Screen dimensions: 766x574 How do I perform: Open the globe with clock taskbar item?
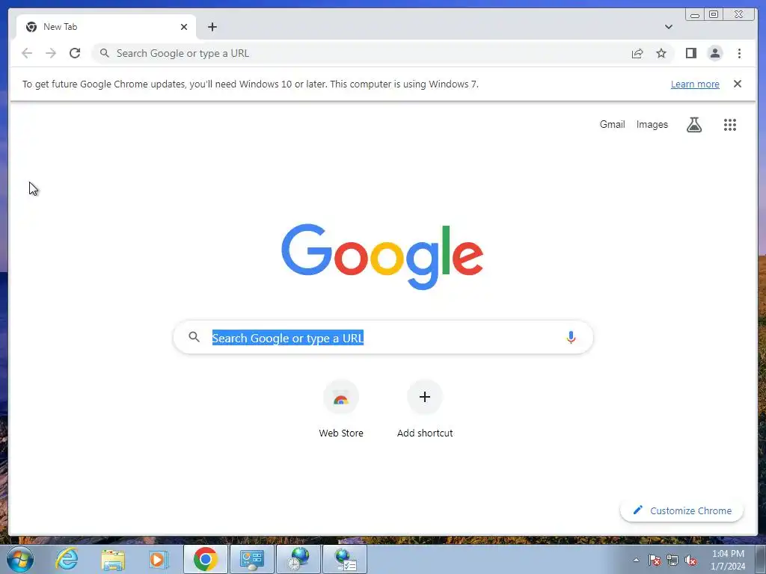tap(298, 559)
